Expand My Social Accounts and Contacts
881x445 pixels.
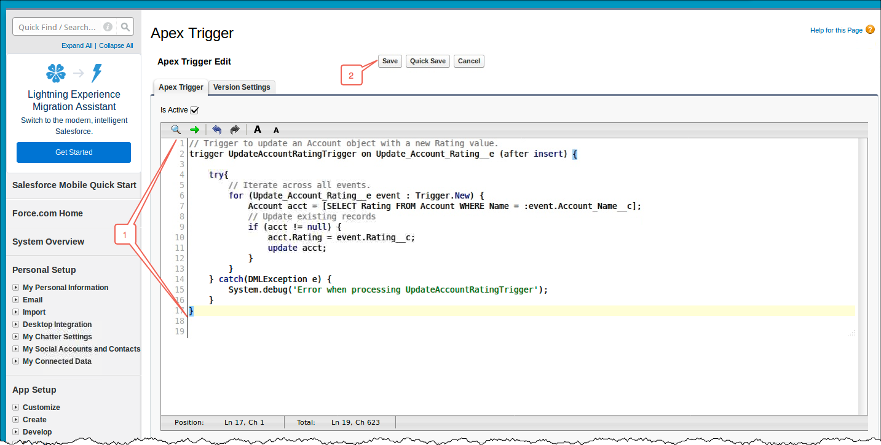(x=16, y=349)
